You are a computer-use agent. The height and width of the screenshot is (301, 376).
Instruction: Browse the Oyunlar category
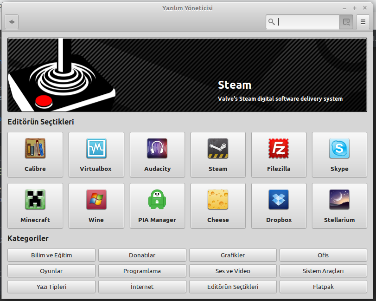pos(51,271)
